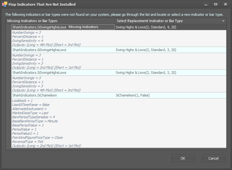This screenshot has height=170, width=232.
Task: Close the Map Indicators dialog
Action: point(225,4)
